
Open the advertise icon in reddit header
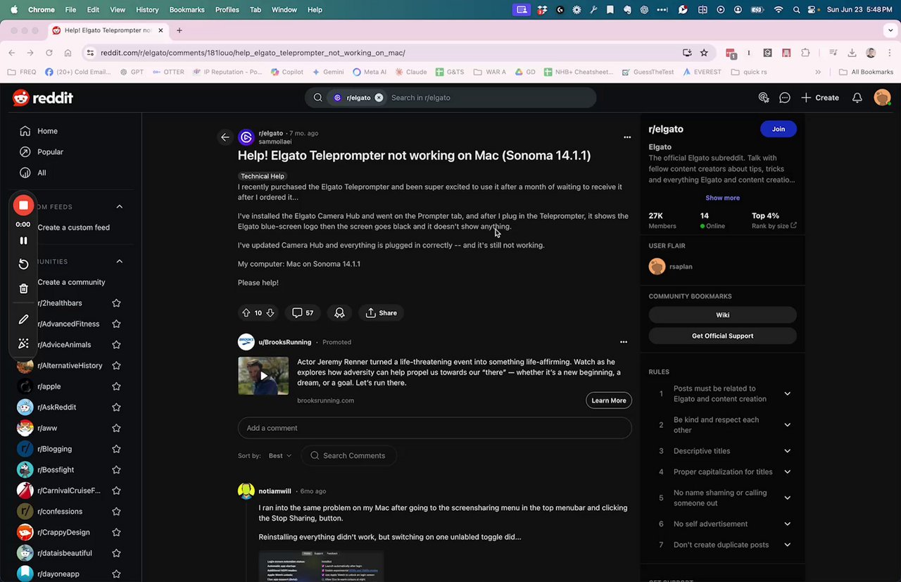coord(764,98)
